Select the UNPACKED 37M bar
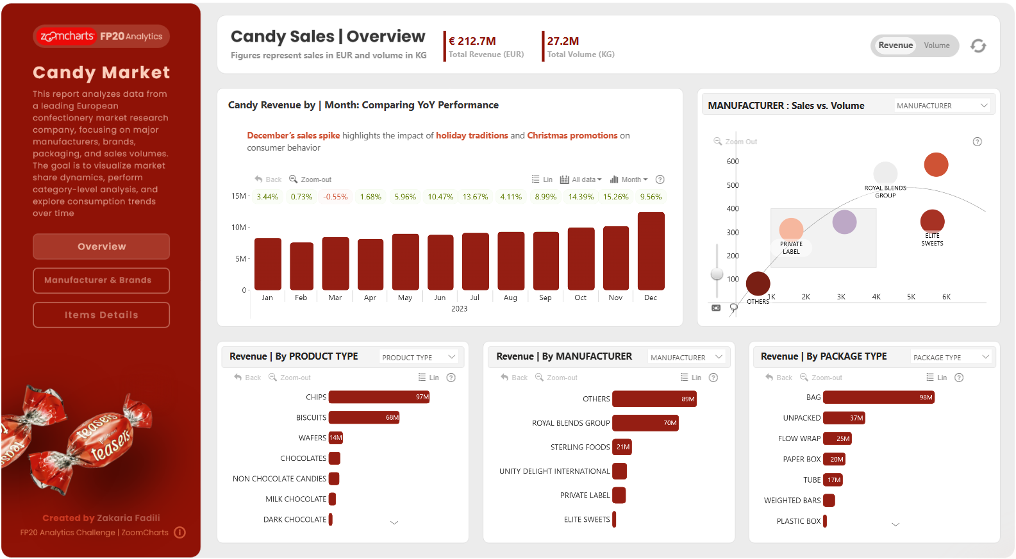The height and width of the screenshot is (559, 1016). 844,418
